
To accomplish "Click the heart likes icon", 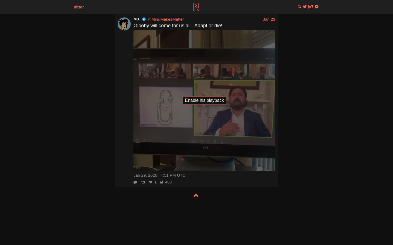I will 151,182.
